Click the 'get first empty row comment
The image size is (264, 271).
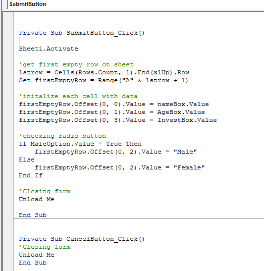pyautogui.click(x=76, y=64)
